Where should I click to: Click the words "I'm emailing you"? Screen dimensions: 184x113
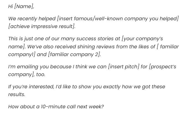[28, 67]
